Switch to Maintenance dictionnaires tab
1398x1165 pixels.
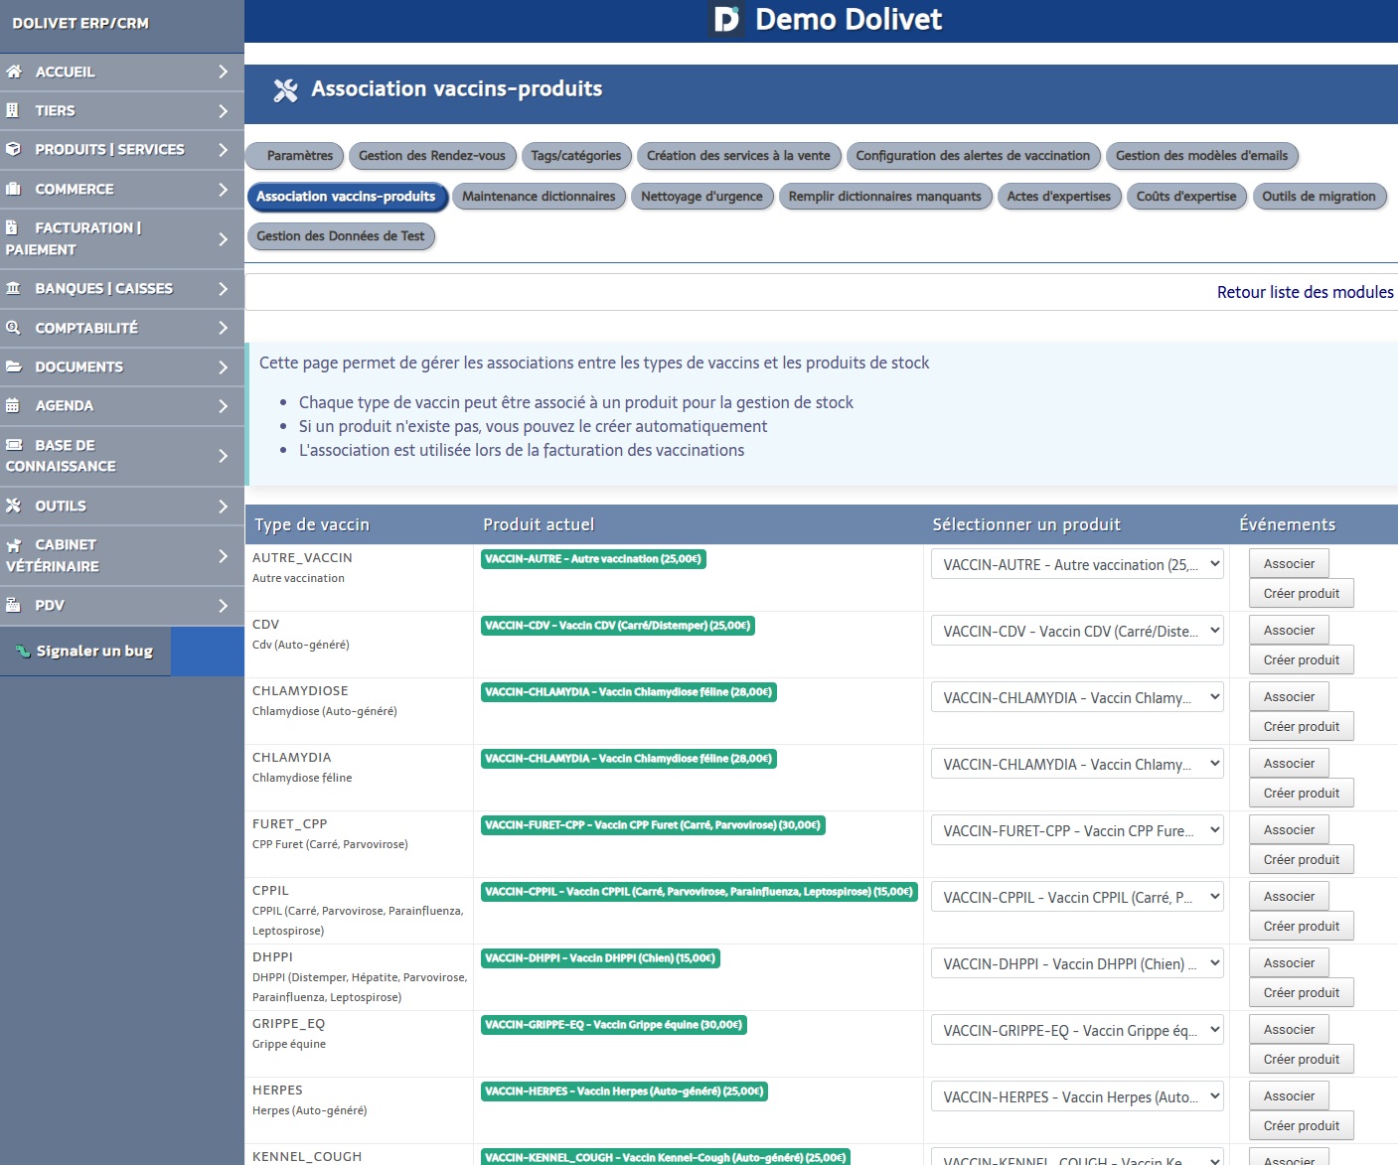(x=539, y=197)
